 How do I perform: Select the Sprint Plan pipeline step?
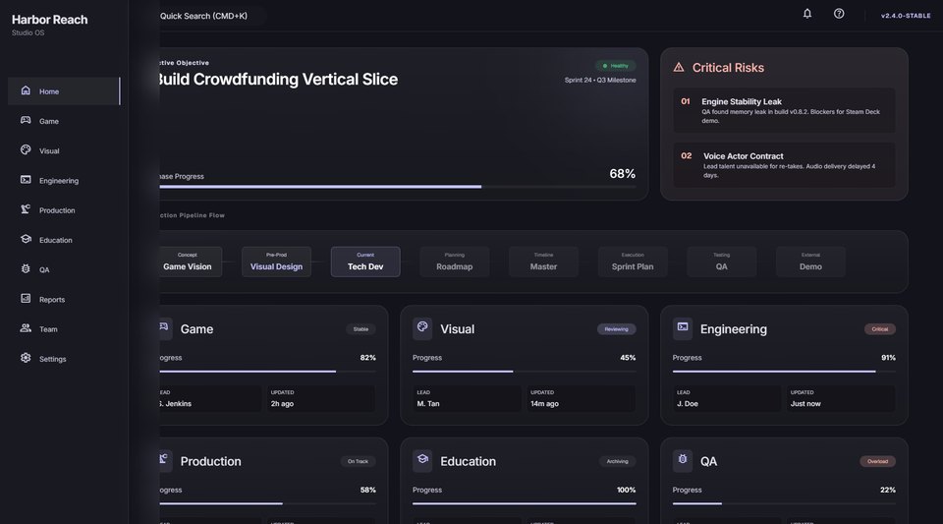click(632, 262)
